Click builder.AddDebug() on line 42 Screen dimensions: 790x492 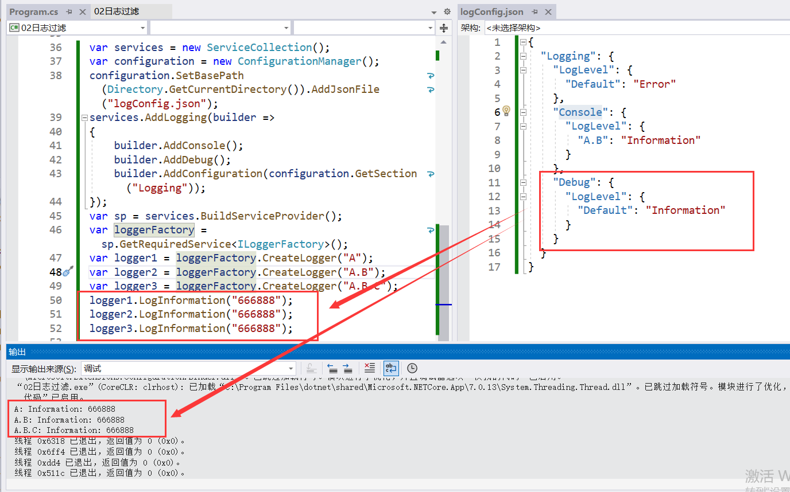pos(172,160)
